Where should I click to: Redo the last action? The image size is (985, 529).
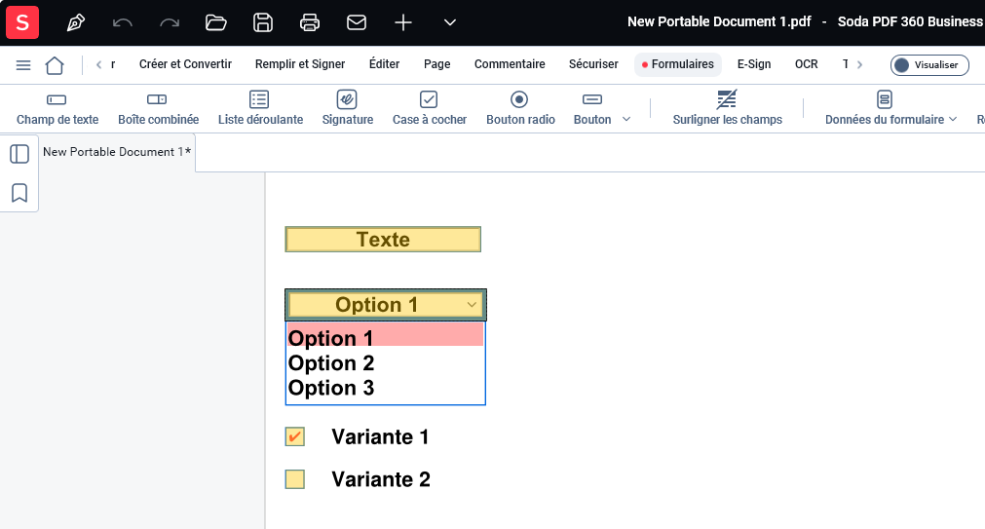pyautogui.click(x=169, y=23)
